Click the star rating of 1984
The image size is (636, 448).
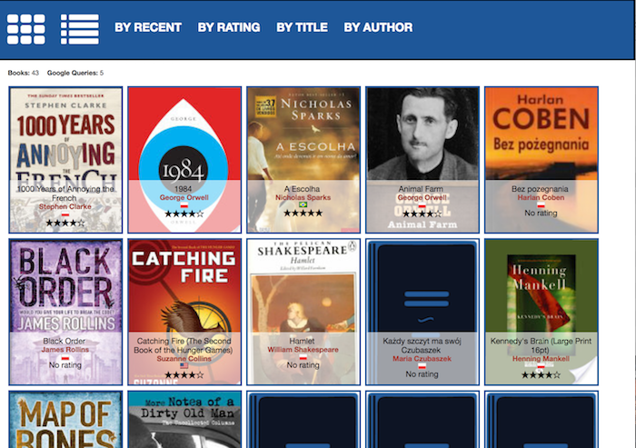coord(184,214)
